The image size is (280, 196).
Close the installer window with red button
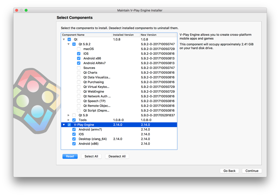point(17,10)
